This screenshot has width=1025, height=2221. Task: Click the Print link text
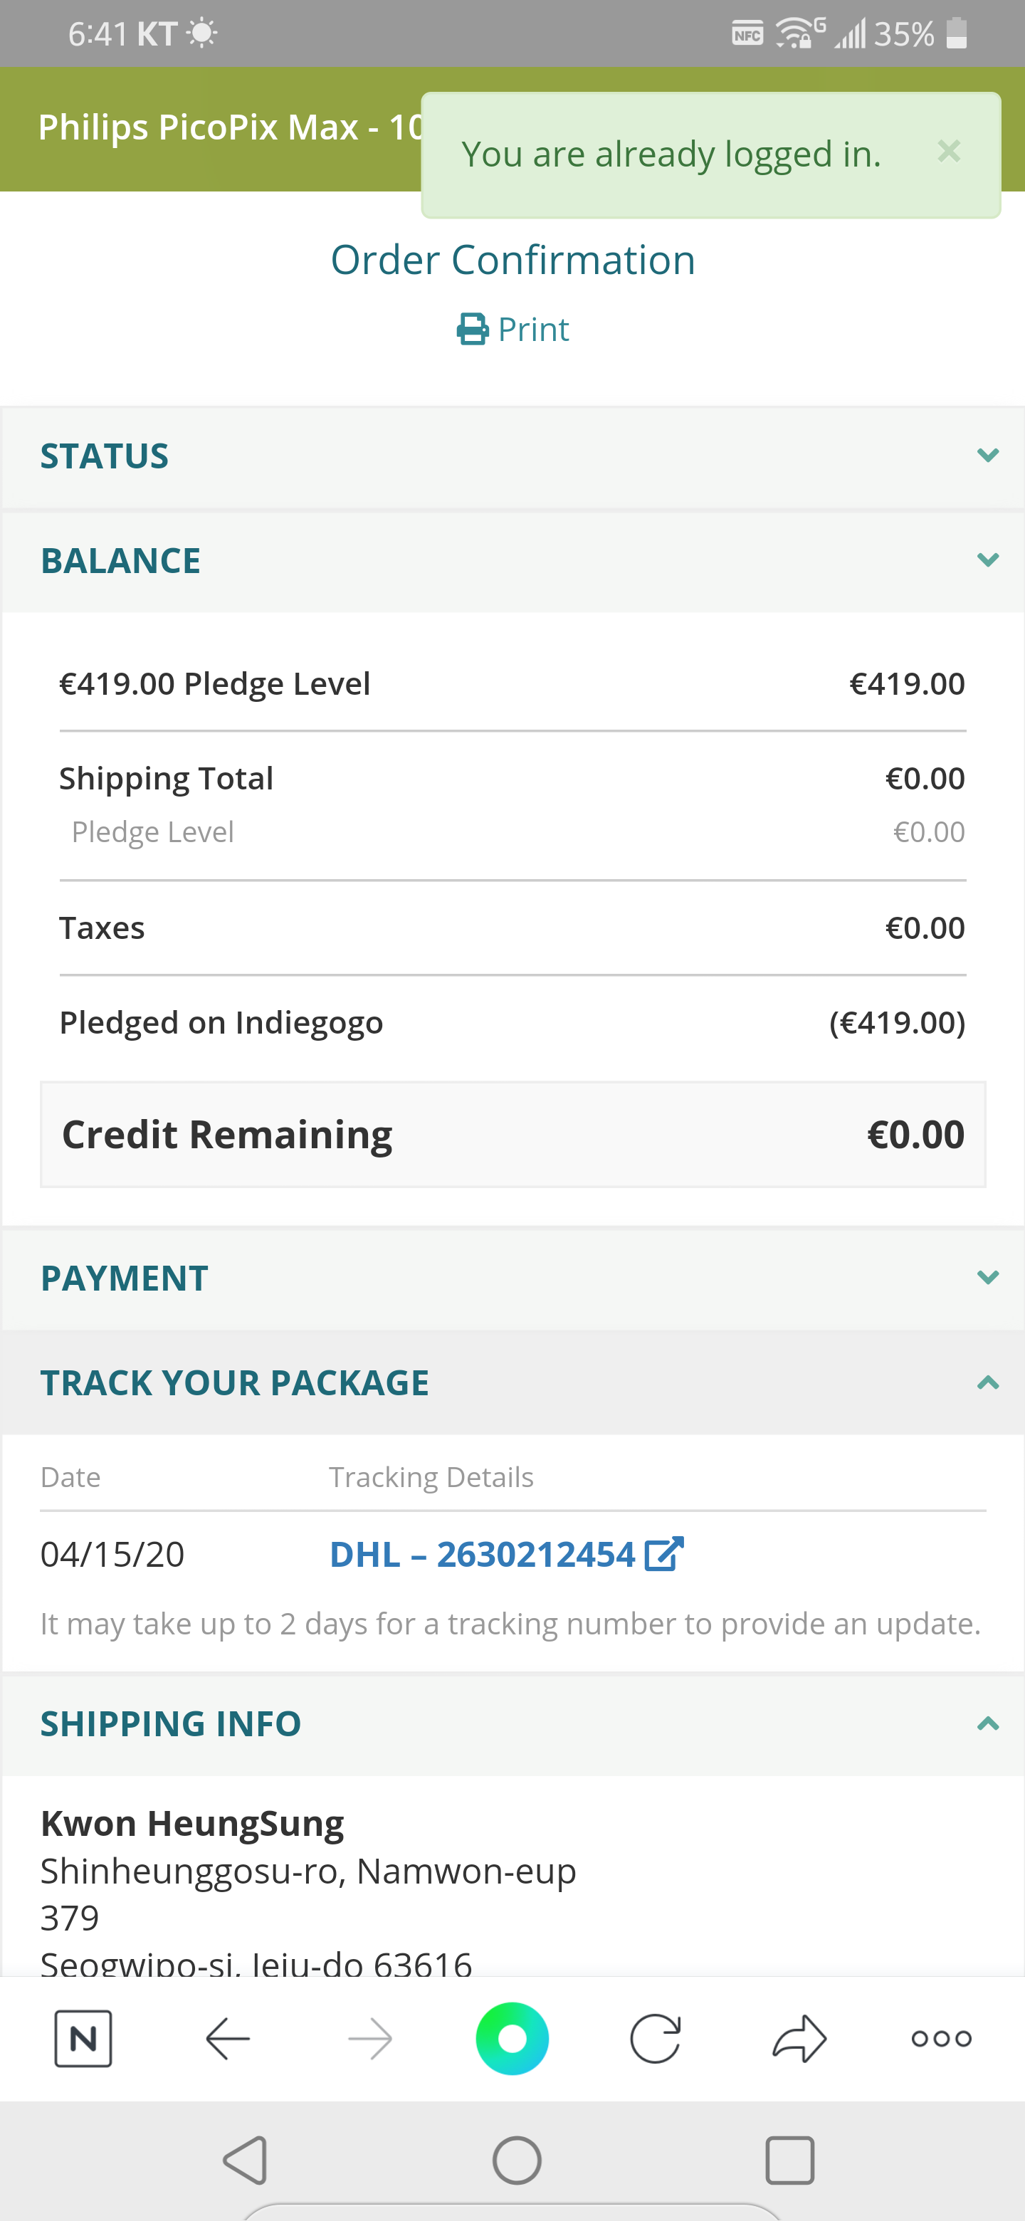534,330
